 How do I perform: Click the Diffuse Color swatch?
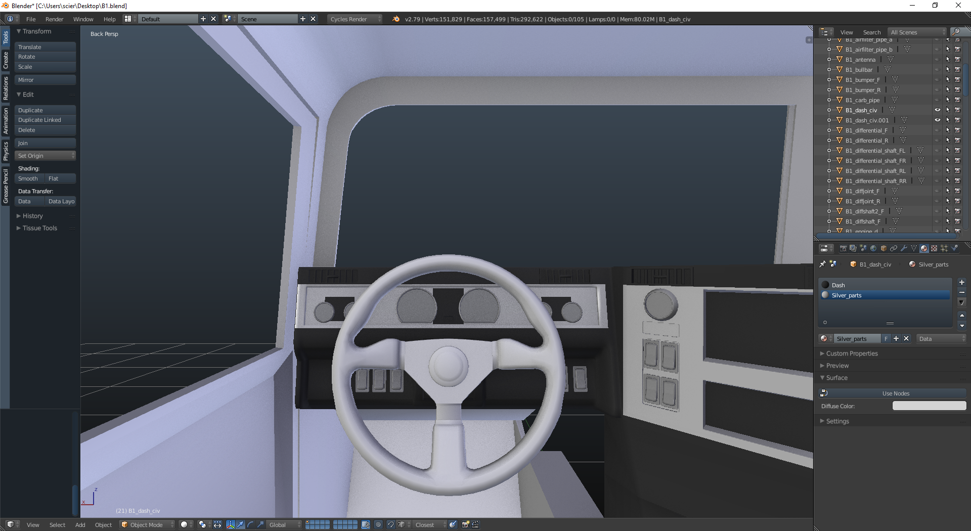pyautogui.click(x=929, y=406)
